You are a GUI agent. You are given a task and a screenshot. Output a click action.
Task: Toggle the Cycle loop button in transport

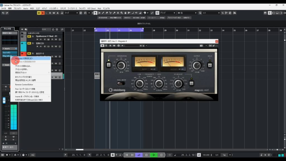pos(139,155)
